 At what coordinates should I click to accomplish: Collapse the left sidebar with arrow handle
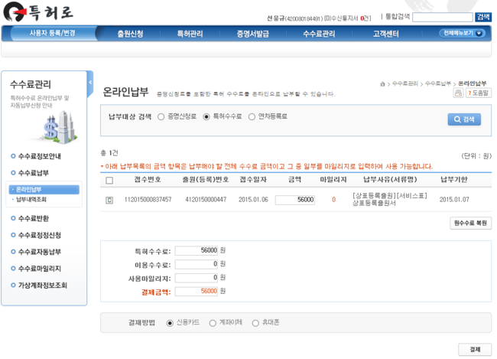point(89,83)
